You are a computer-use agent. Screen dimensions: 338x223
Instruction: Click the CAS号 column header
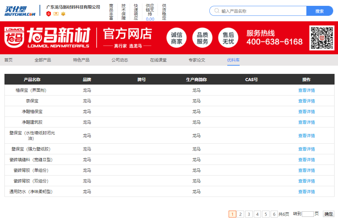pyautogui.click(x=251, y=79)
